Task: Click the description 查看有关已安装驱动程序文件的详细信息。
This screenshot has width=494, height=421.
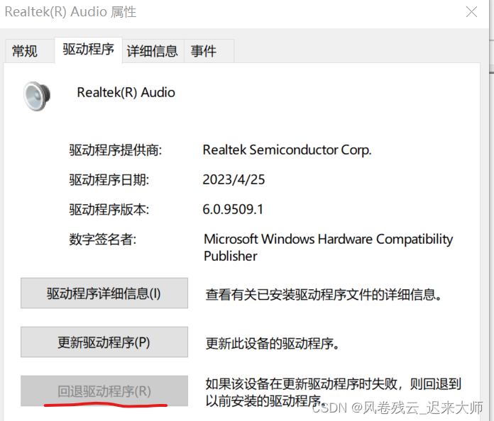Action: pyautogui.click(x=324, y=295)
